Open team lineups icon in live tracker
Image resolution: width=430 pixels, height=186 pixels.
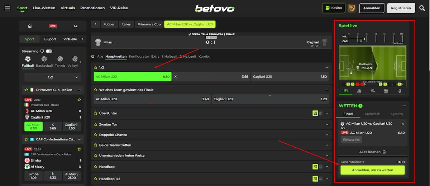pos(373,91)
